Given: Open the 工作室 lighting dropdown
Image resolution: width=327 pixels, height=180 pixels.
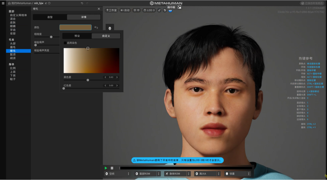Looking at the screenshot, I should point(111,10).
